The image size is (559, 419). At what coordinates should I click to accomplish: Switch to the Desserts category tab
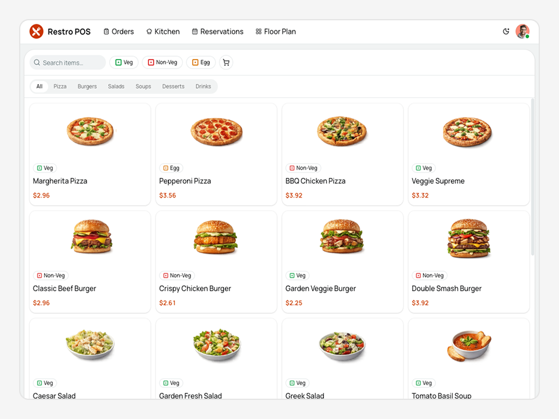click(x=173, y=86)
